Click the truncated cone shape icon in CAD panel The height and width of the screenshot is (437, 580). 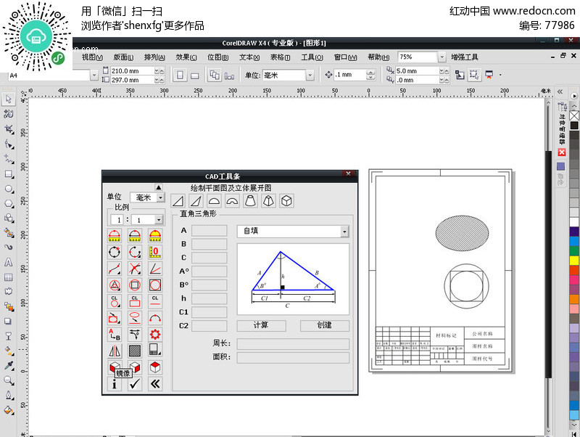tap(250, 201)
